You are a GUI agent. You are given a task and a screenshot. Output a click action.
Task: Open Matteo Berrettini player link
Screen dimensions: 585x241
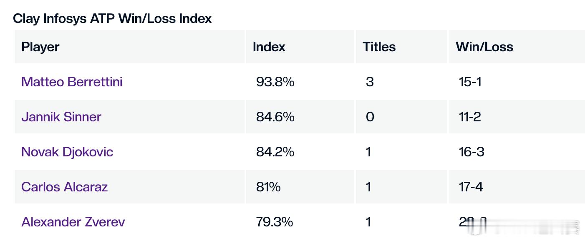coord(72,82)
